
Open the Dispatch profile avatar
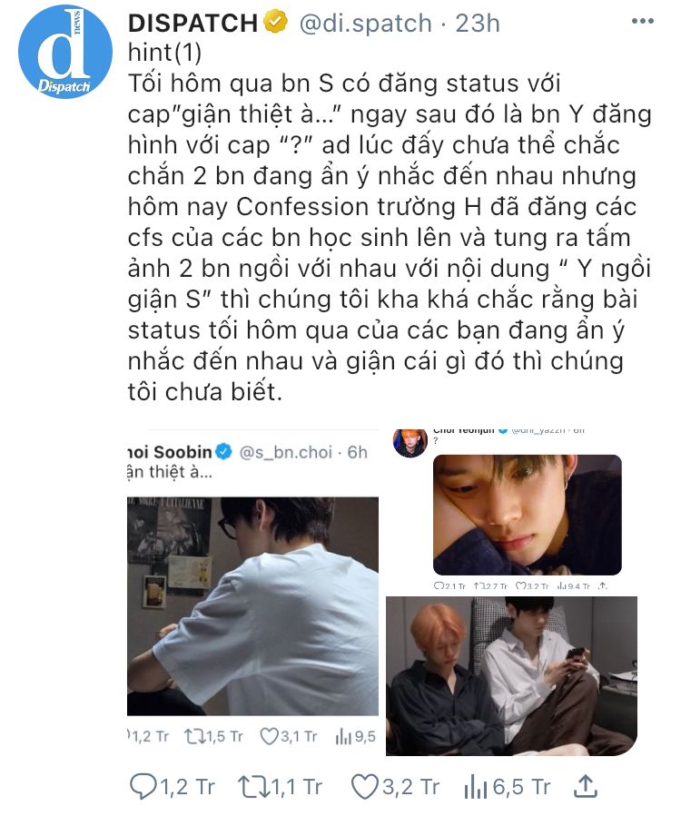point(65,52)
